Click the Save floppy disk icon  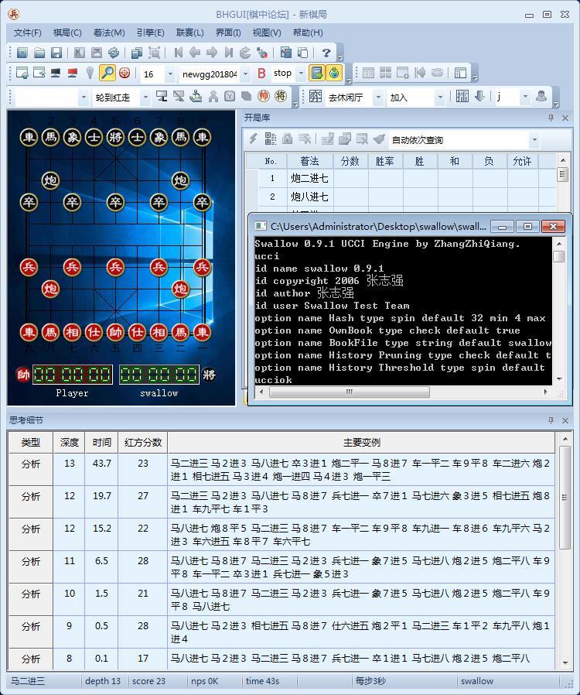[56, 53]
